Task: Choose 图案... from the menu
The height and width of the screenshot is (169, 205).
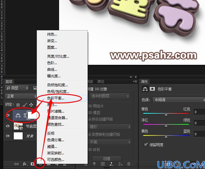Action: tap(52, 47)
